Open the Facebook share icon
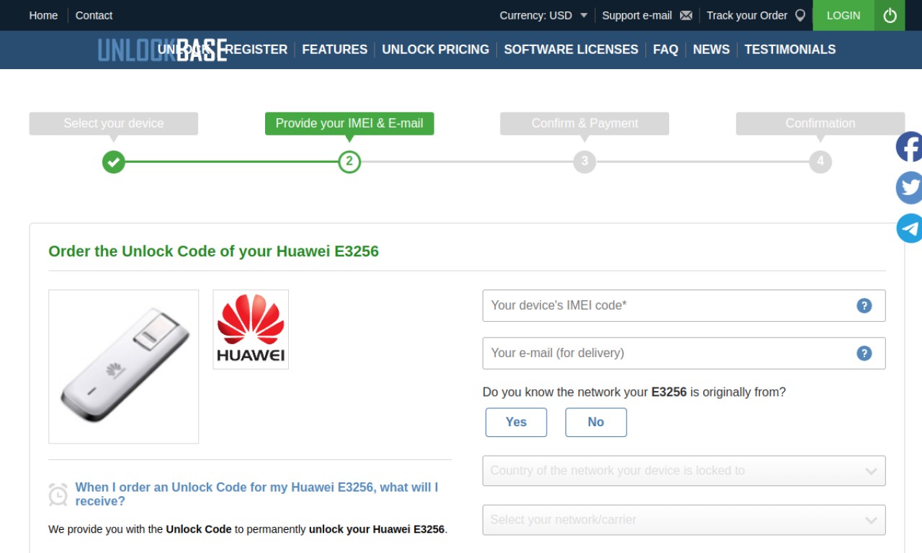The width and height of the screenshot is (922, 553). tap(909, 147)
